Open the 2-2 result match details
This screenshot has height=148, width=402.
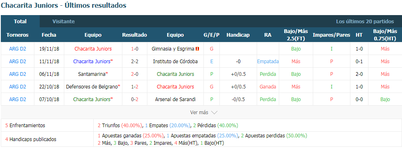tap(135, 62)
